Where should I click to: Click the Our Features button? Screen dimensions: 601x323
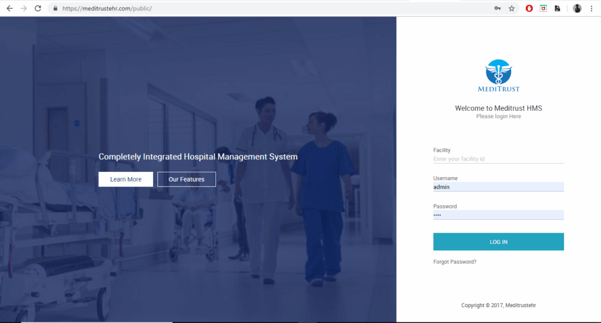(x=187, y=179)
